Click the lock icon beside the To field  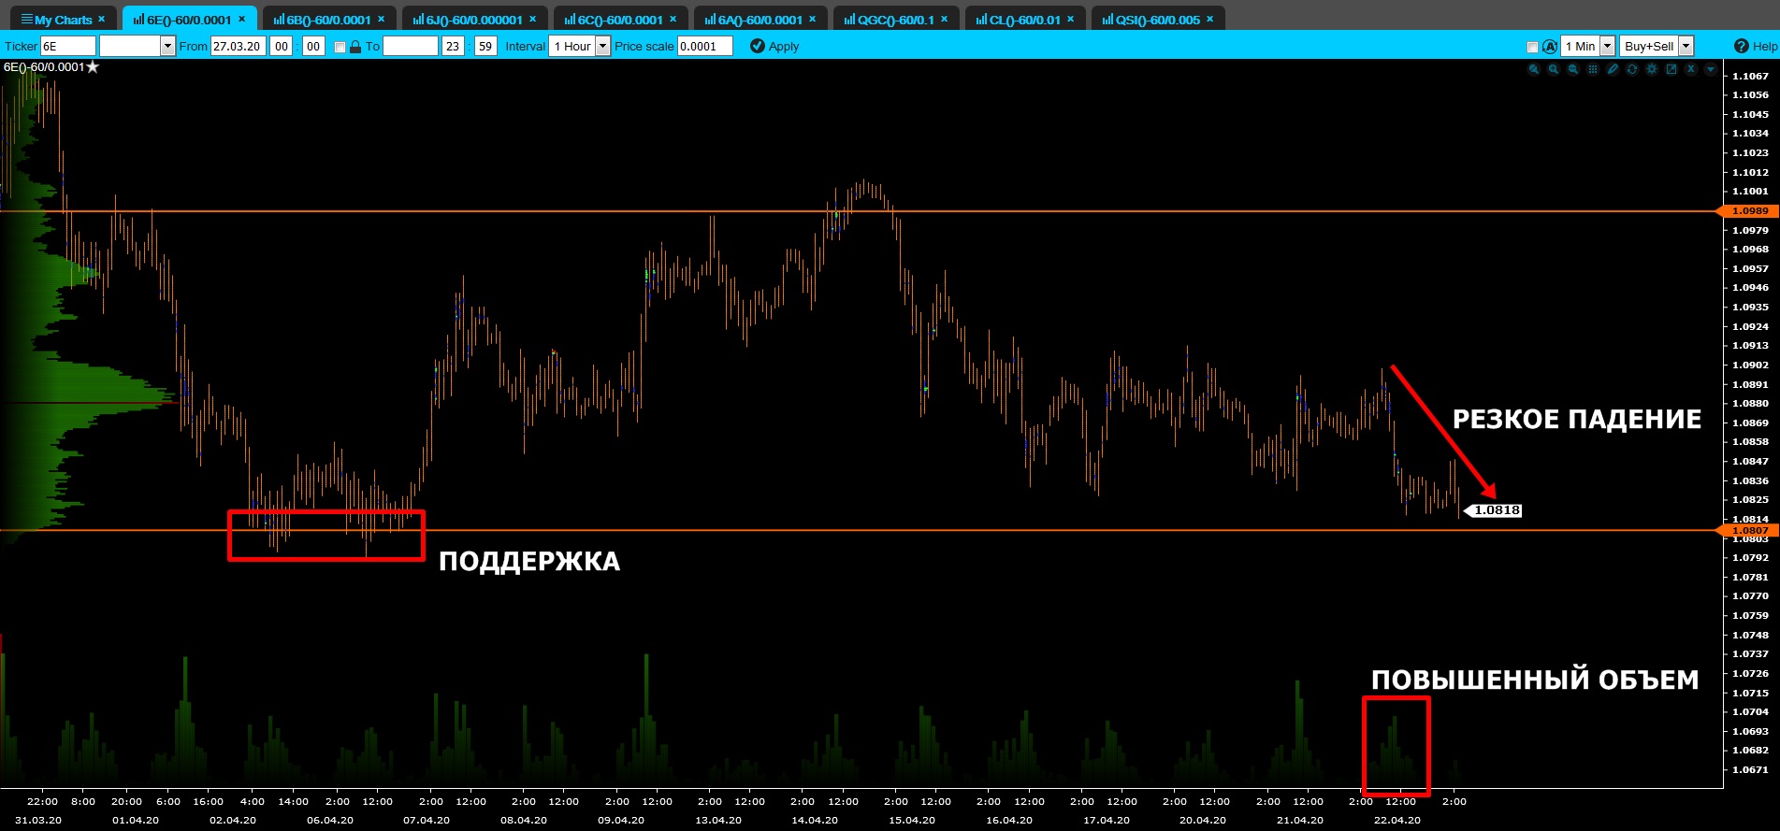[355, 47]
